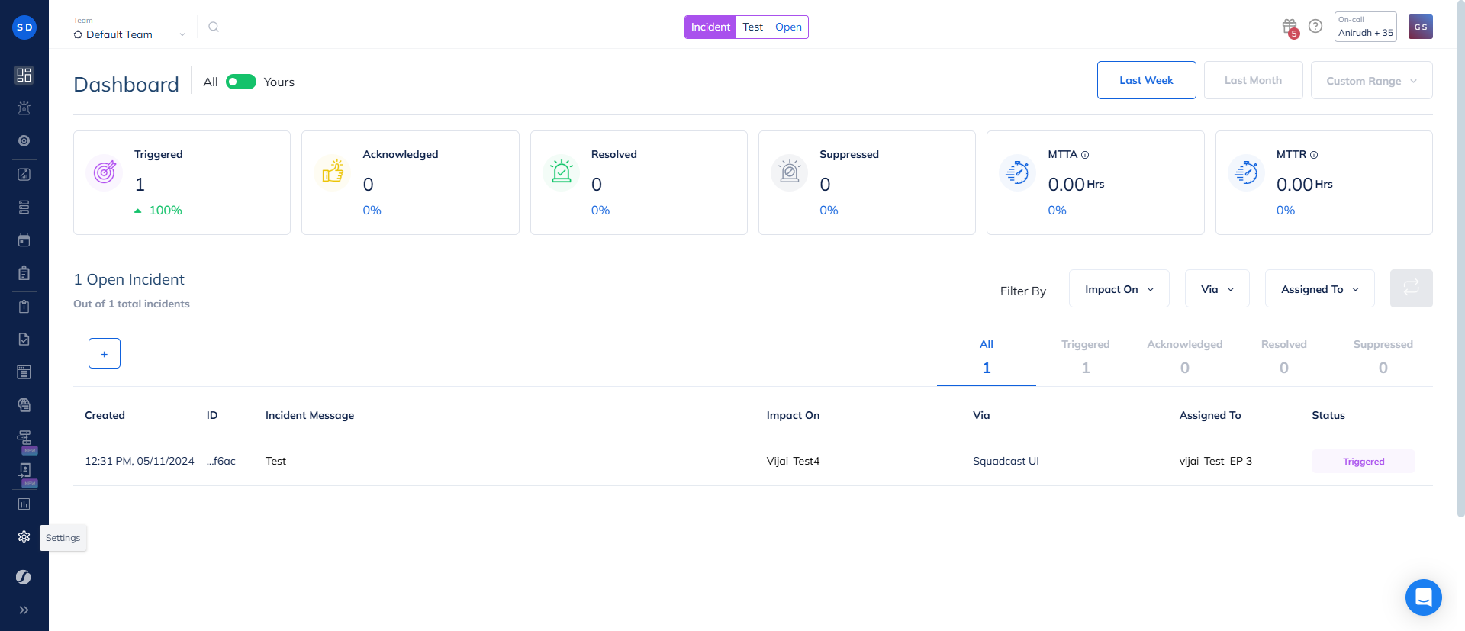Open the chat support bubble
The image size is (1465, 631).
pyautogui.click(x=1423, y=597)
